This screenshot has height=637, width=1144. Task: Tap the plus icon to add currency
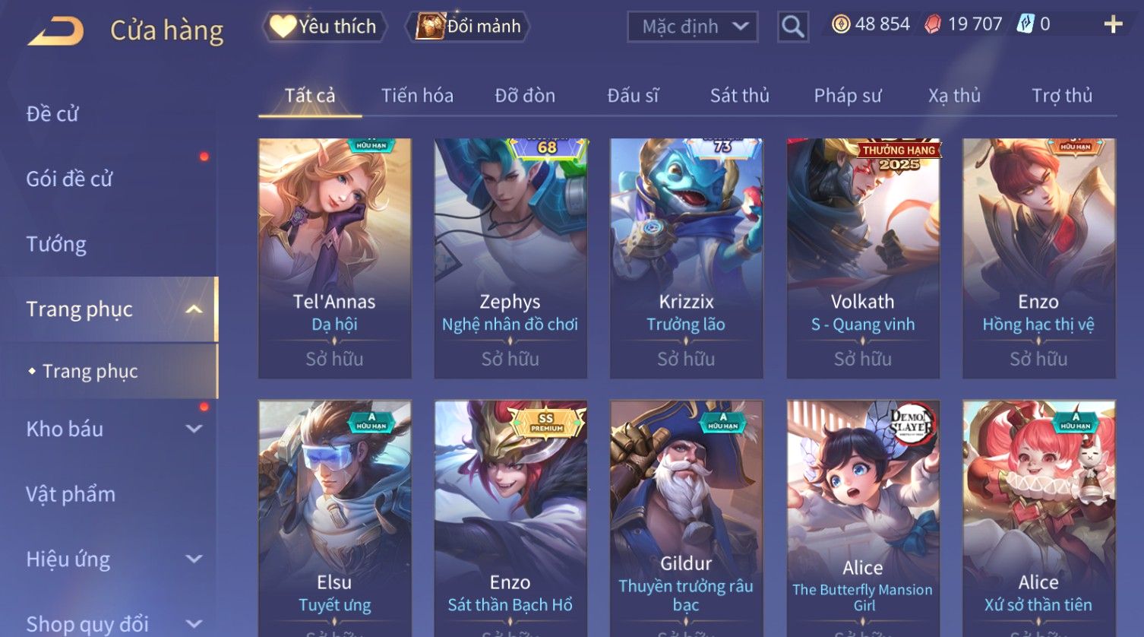tap(1113, 24)
